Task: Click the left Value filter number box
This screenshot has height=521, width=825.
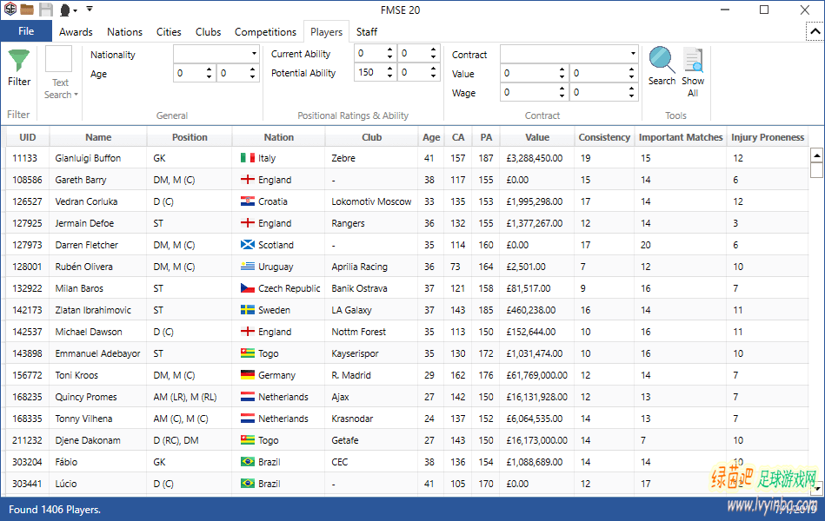Action: point(534,74)
